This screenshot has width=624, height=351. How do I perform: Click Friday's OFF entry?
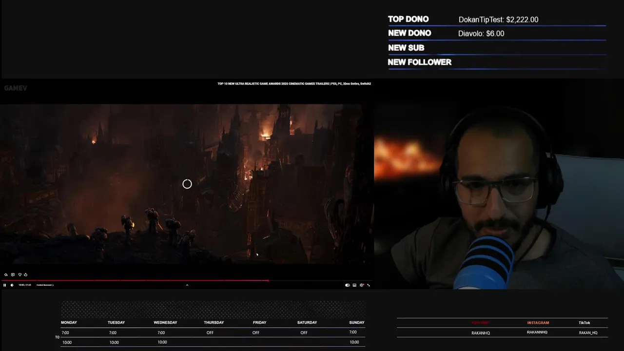256,332
